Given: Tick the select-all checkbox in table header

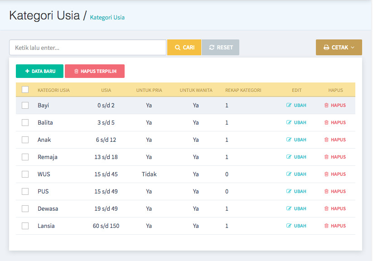Looking at the screenshot, I should coord(25,90).
